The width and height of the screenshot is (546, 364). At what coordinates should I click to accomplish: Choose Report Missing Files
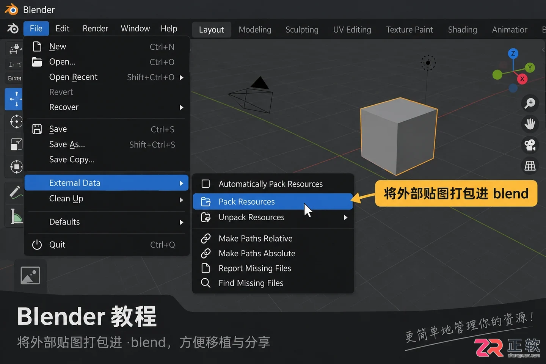[x=273, y=268]
